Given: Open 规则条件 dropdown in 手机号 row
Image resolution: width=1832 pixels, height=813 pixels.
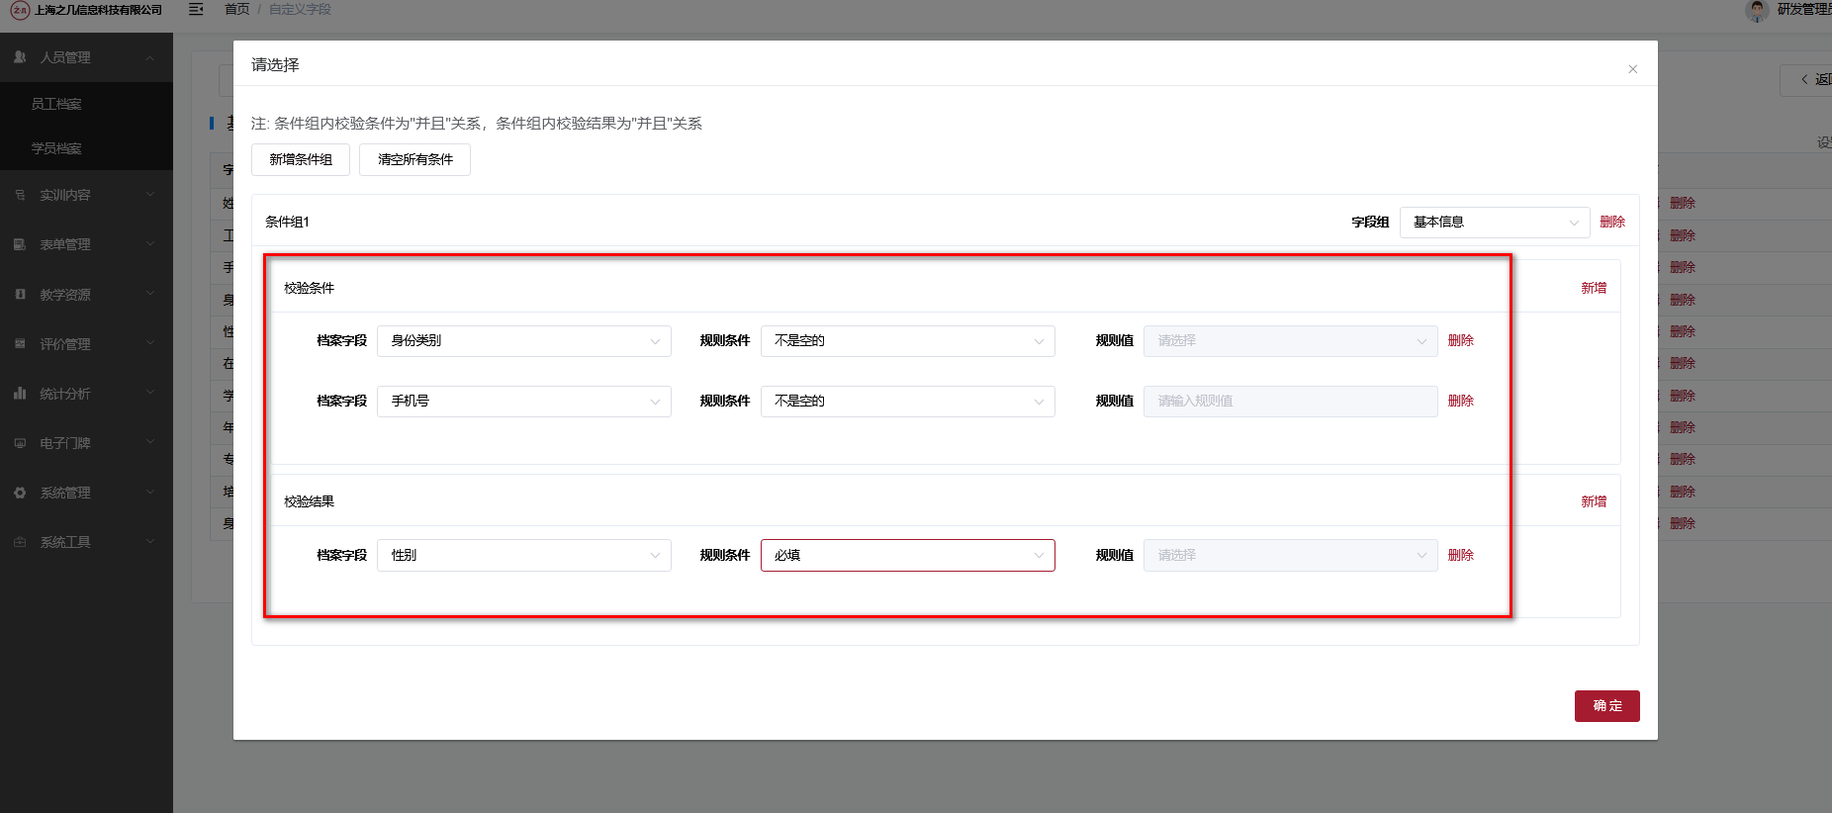Looking at the screenshot, I should pos(907,402).
